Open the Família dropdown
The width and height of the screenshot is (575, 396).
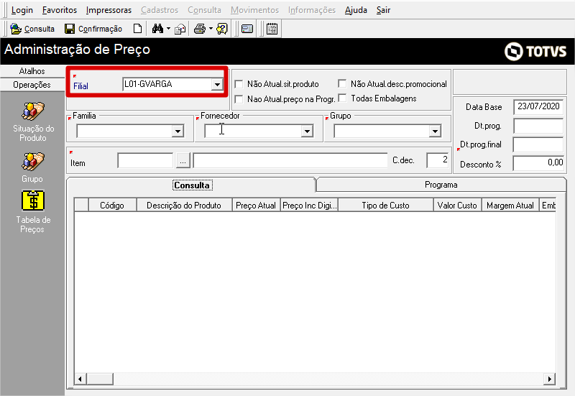[178, 131]
